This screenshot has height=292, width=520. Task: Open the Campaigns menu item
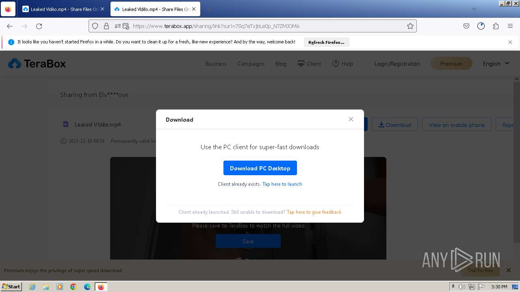pos(251,64)
